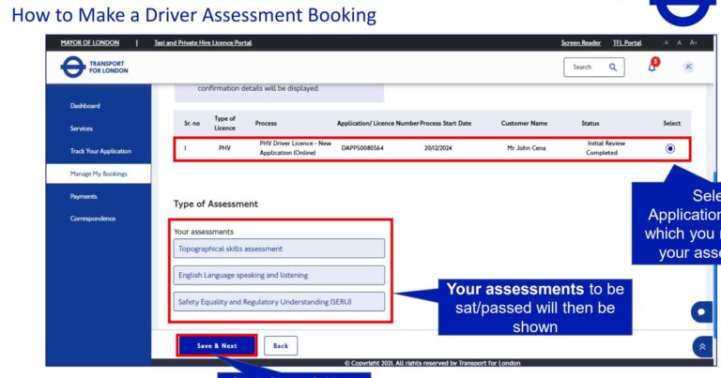The width and height of the screenshot is (721, 378).
Task: Click the Process column header
Action: [266, 123]
